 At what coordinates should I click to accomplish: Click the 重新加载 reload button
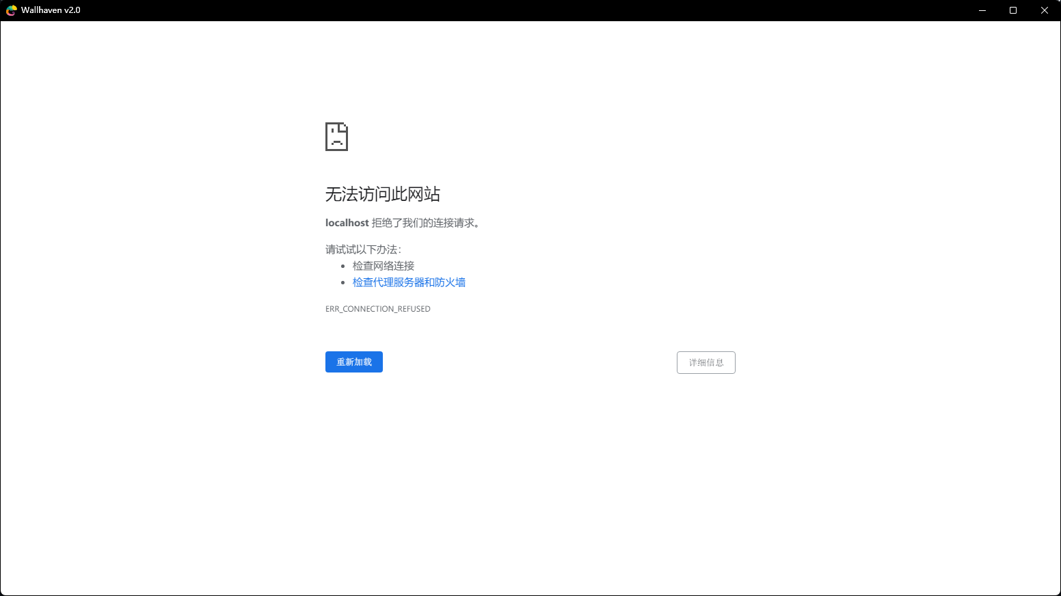click(x=353, y=362)
